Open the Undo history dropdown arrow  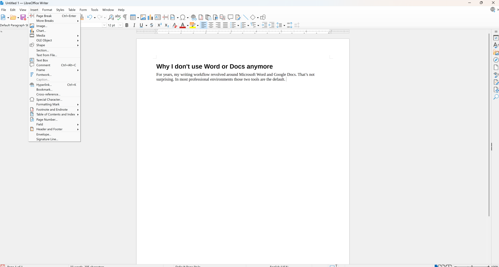[95, 18]
